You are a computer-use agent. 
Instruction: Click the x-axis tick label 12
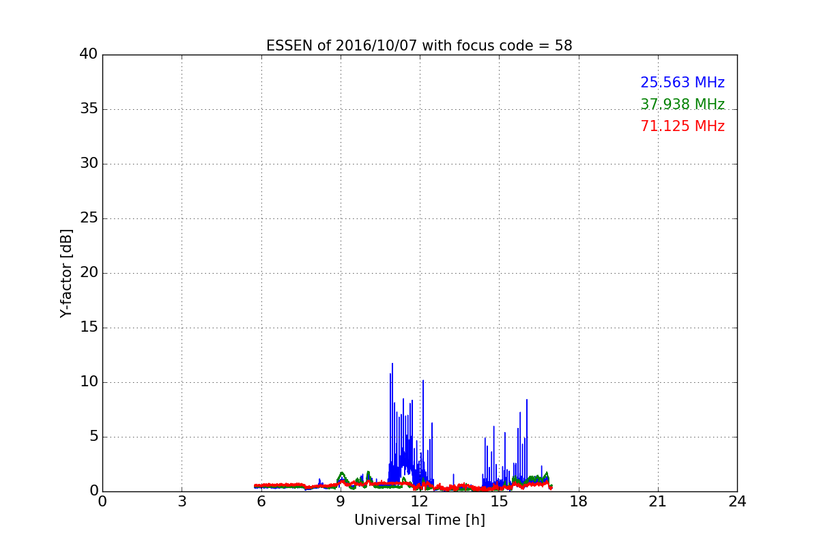(x=420, y=502)
